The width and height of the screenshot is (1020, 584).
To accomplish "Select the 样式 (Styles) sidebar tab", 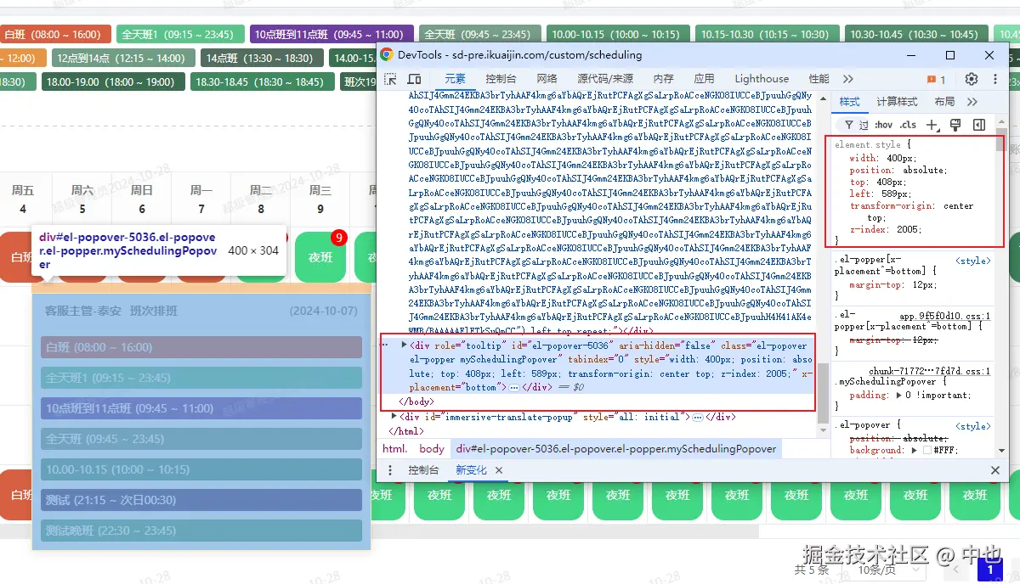I will 849,102.
